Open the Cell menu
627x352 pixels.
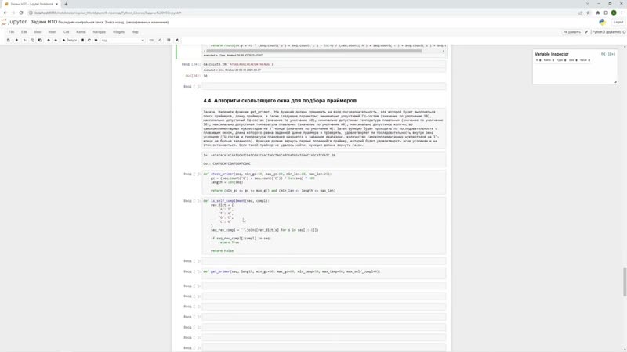[67, 32]
